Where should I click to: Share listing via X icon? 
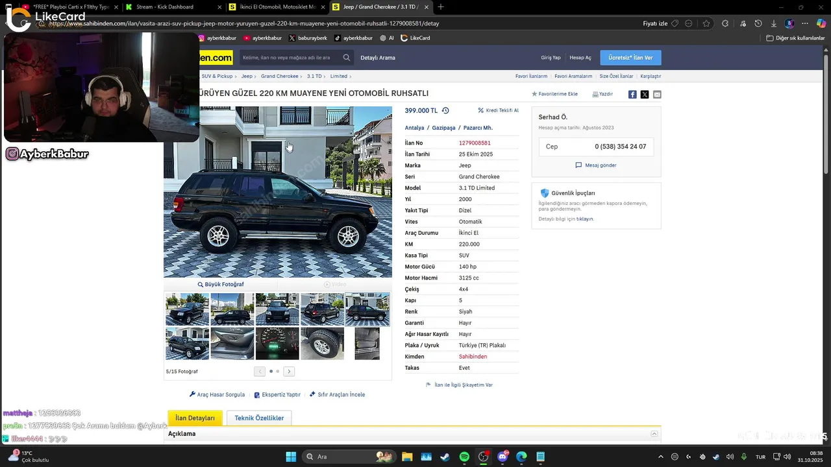pyautogui.click(x=645, y=94)
